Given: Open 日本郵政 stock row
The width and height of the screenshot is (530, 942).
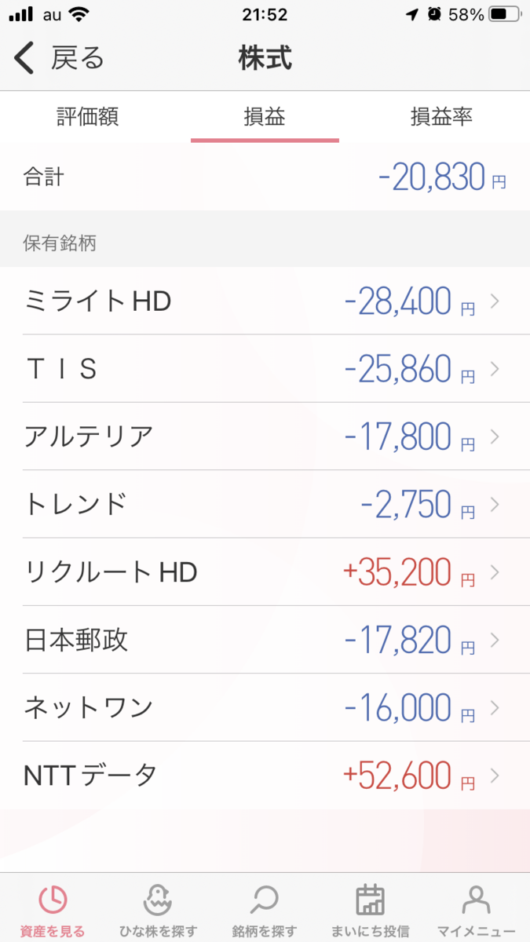Looking at the screenshot, I should coord(265,640).
